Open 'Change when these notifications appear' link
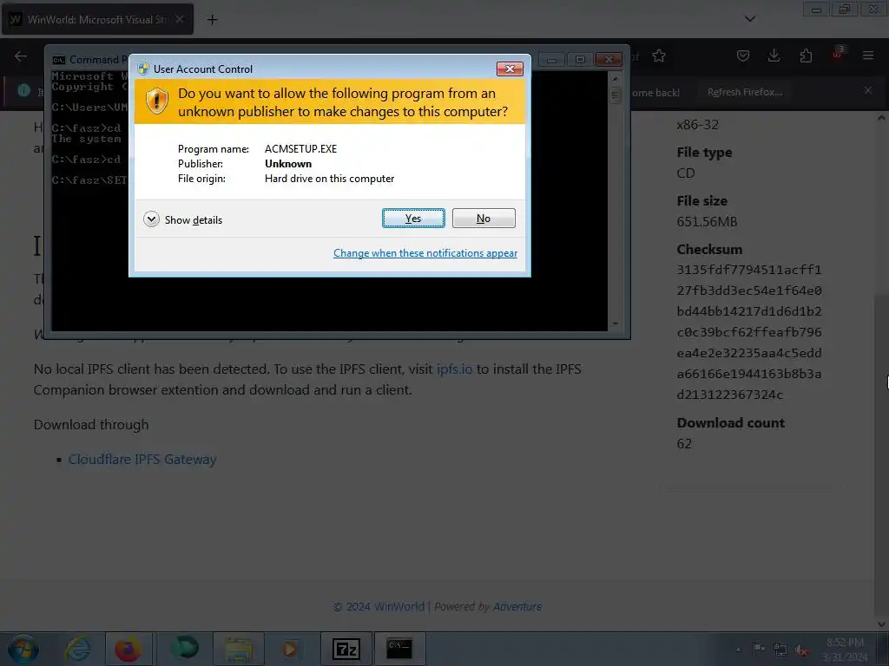889x666 pixels. tap(425, 253)
